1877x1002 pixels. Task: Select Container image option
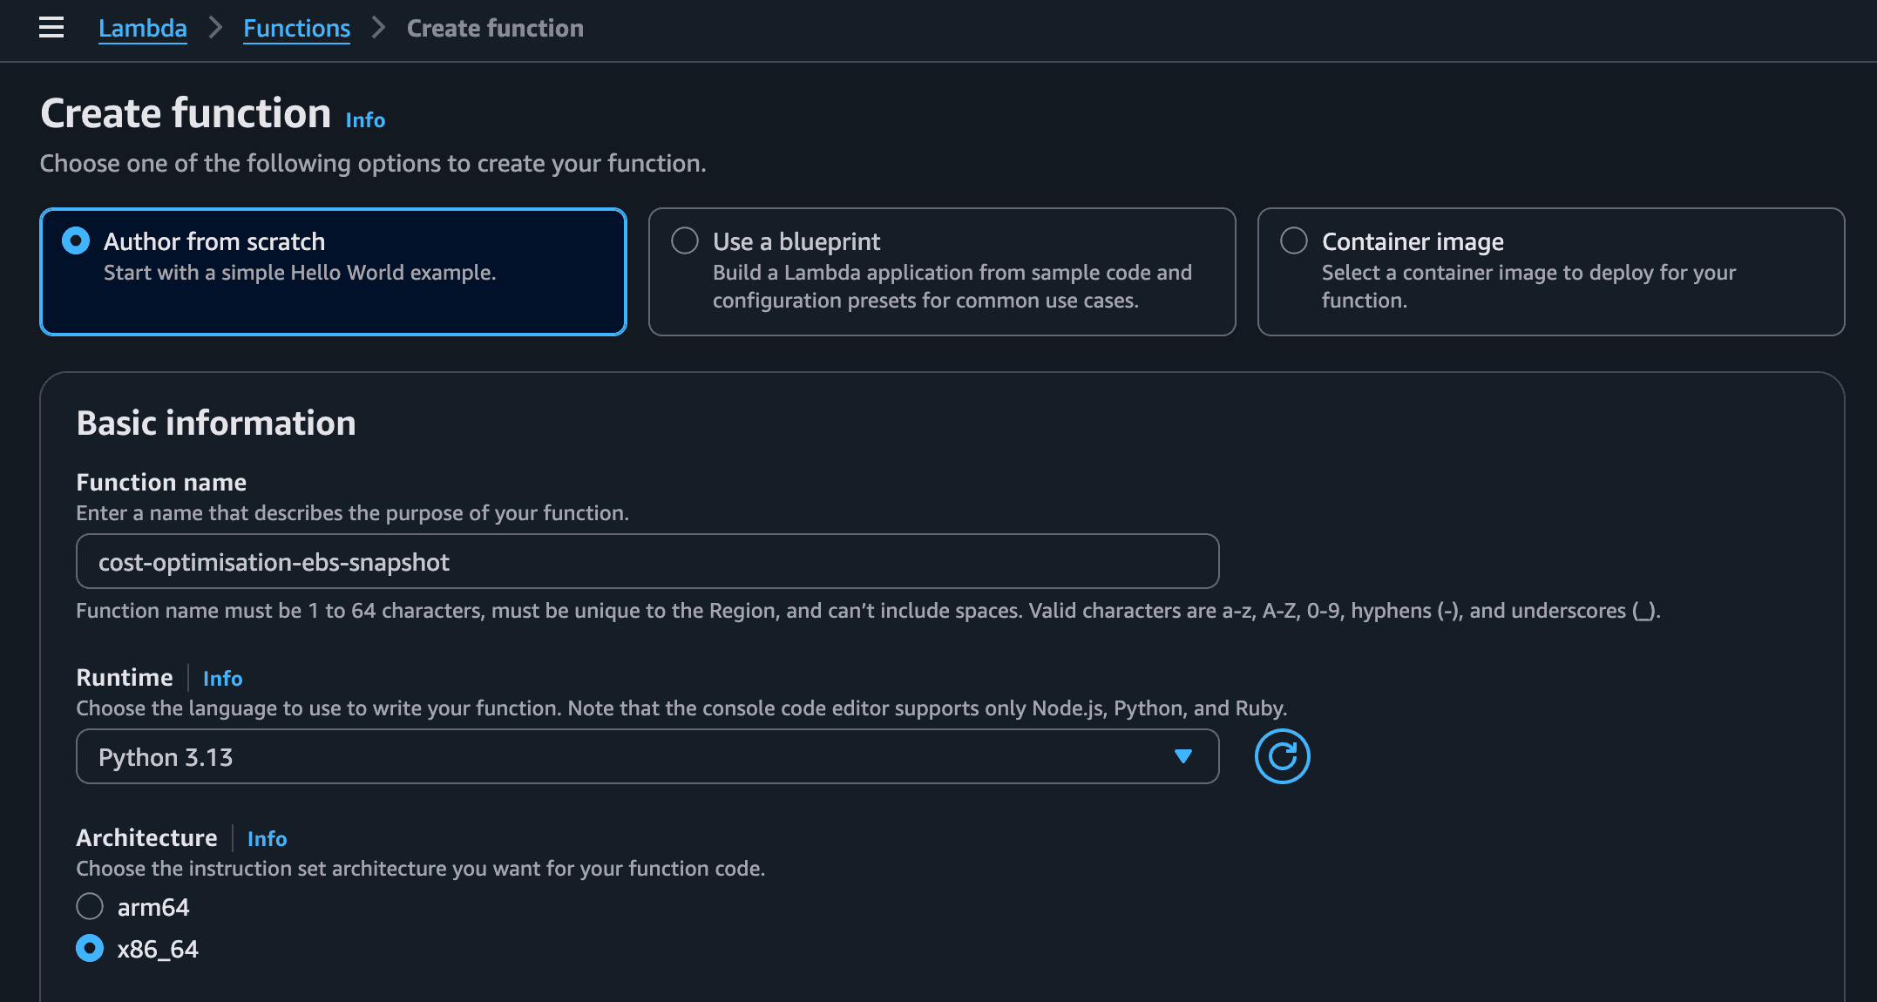[1293, 240]
